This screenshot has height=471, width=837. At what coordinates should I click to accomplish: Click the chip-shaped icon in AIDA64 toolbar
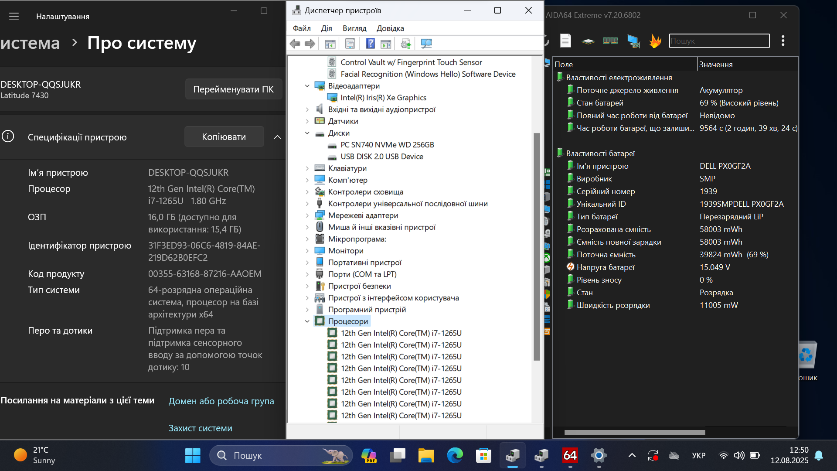pyautogui.click(x=588, y=41)
